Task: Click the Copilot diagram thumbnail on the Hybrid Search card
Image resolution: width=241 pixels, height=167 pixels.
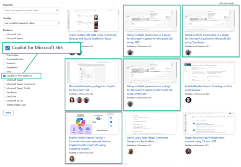Action: [x=93, y=124]
